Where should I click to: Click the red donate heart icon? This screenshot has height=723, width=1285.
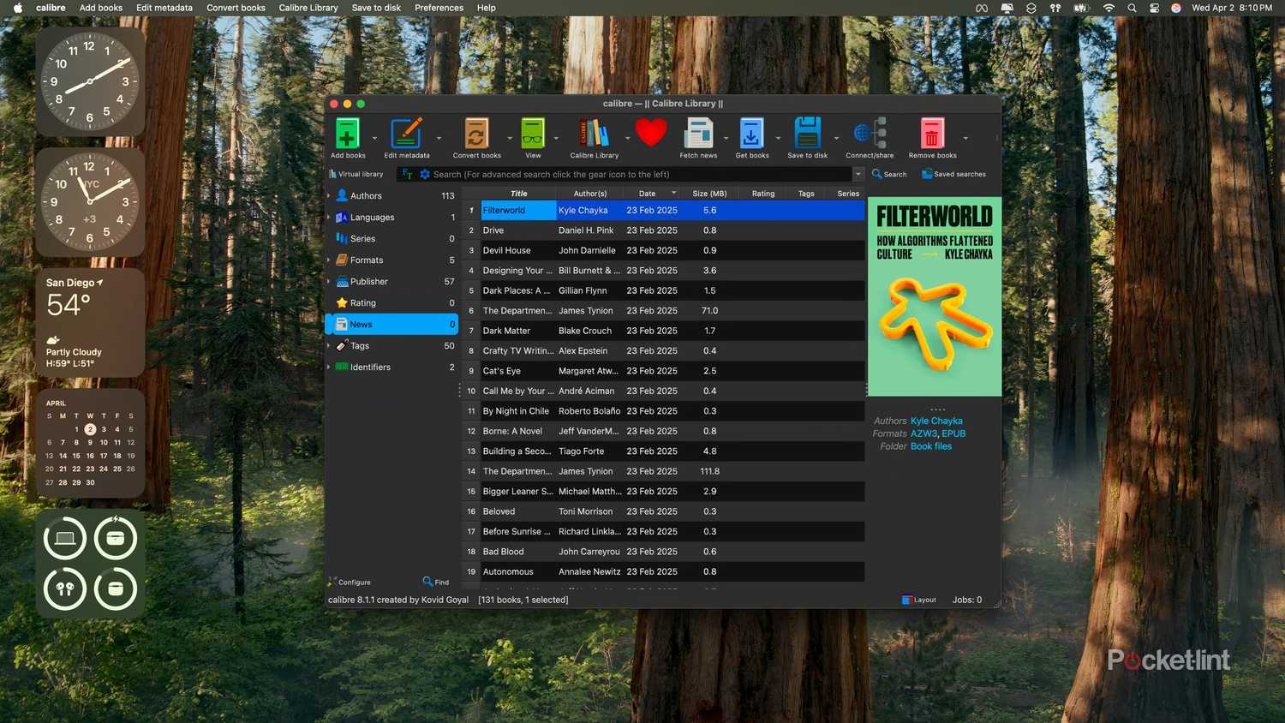click(651, 131)
